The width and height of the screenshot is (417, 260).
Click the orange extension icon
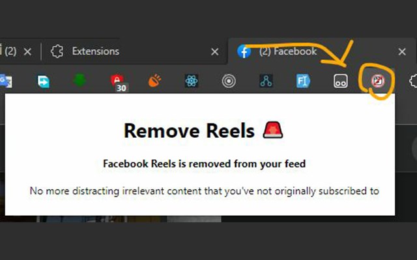point(154,81)
